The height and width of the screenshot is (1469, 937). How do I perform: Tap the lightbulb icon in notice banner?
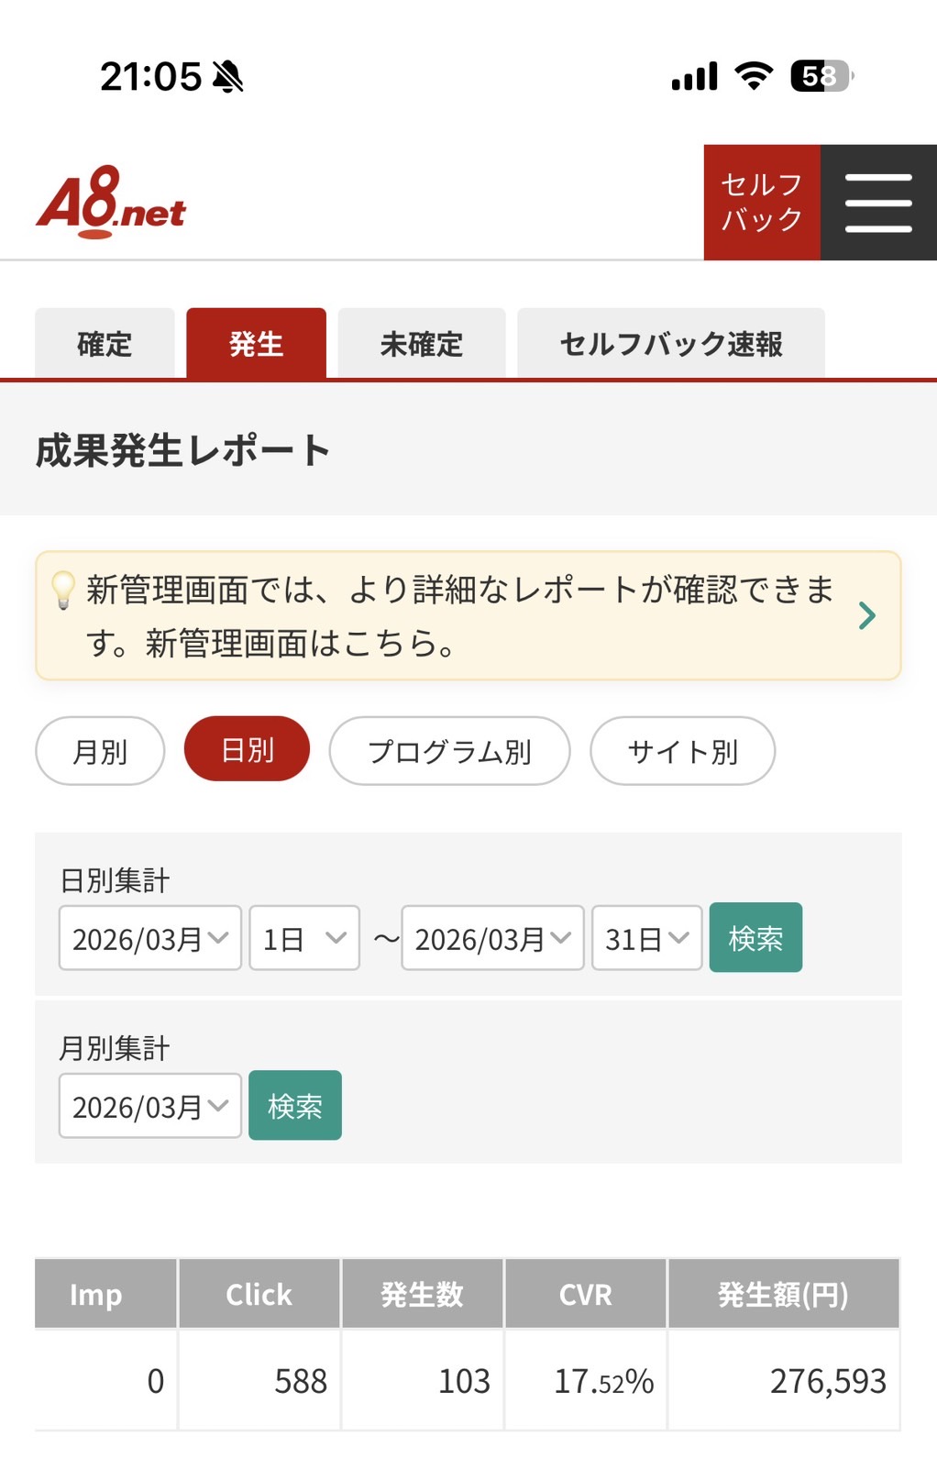(63, 590)
